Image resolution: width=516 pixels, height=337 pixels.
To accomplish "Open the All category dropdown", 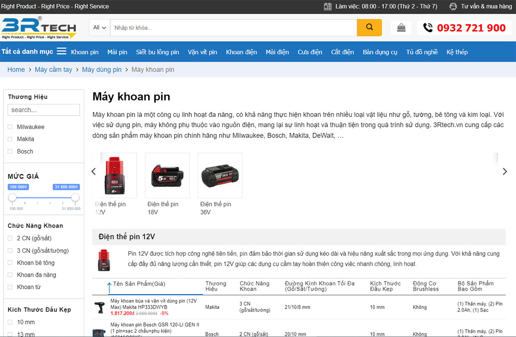I will [x=100, y=28].
